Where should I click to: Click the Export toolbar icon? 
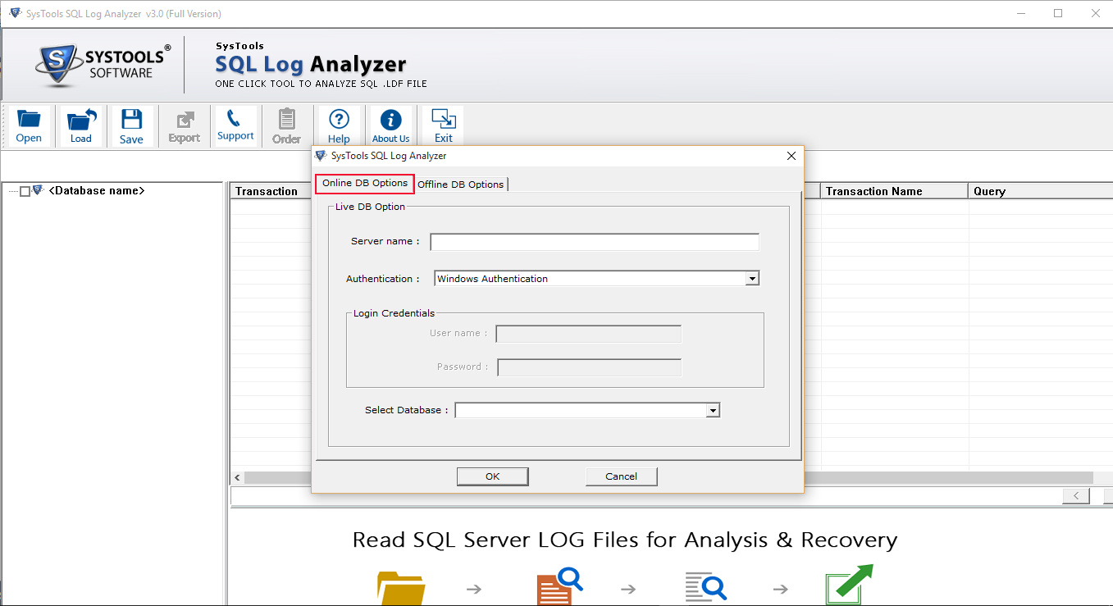tap(185, 126)
